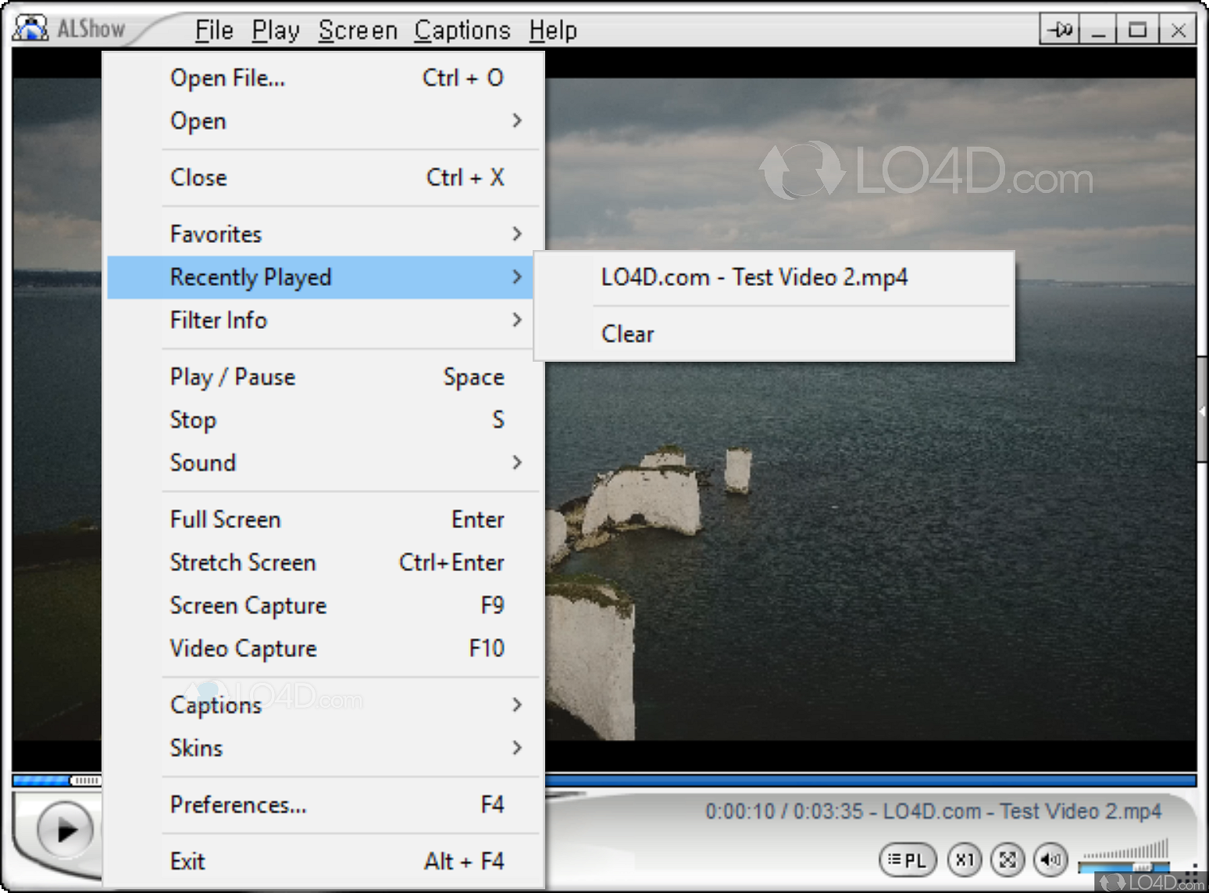
Task: Click the ALShow logo icon in title bar
Action: (x=30, y=29)
